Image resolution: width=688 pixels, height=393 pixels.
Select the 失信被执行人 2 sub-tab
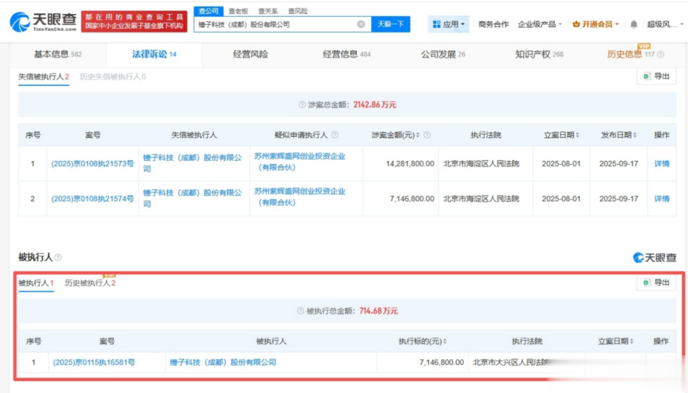tap(43, 77)
